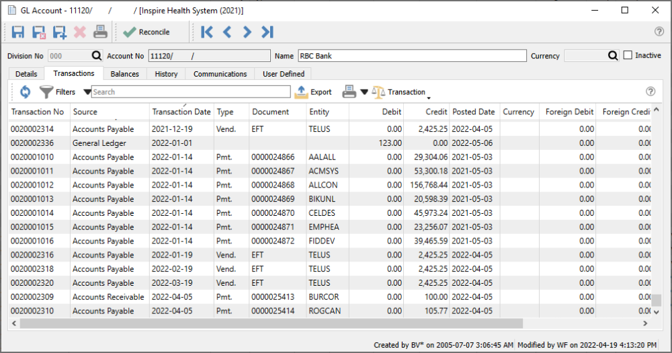This screenshot has height=353, width=672.
Task: Switch to the Balances tab
Action: (x=124, y=74)
